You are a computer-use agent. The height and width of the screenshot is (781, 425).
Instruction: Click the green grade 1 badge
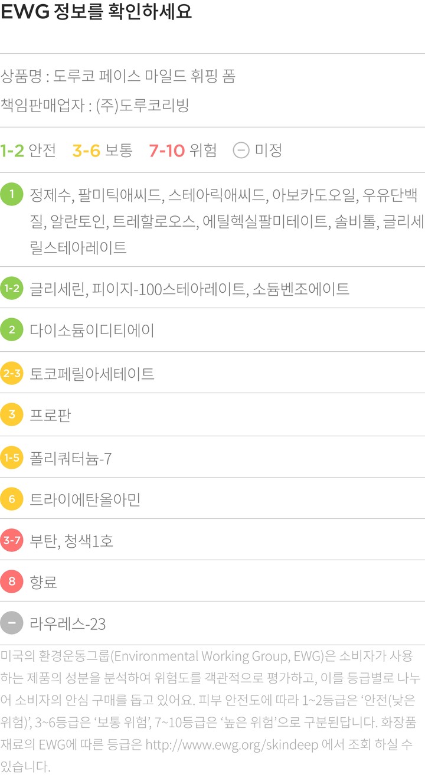pyautogui.click(x=12, y=195)
